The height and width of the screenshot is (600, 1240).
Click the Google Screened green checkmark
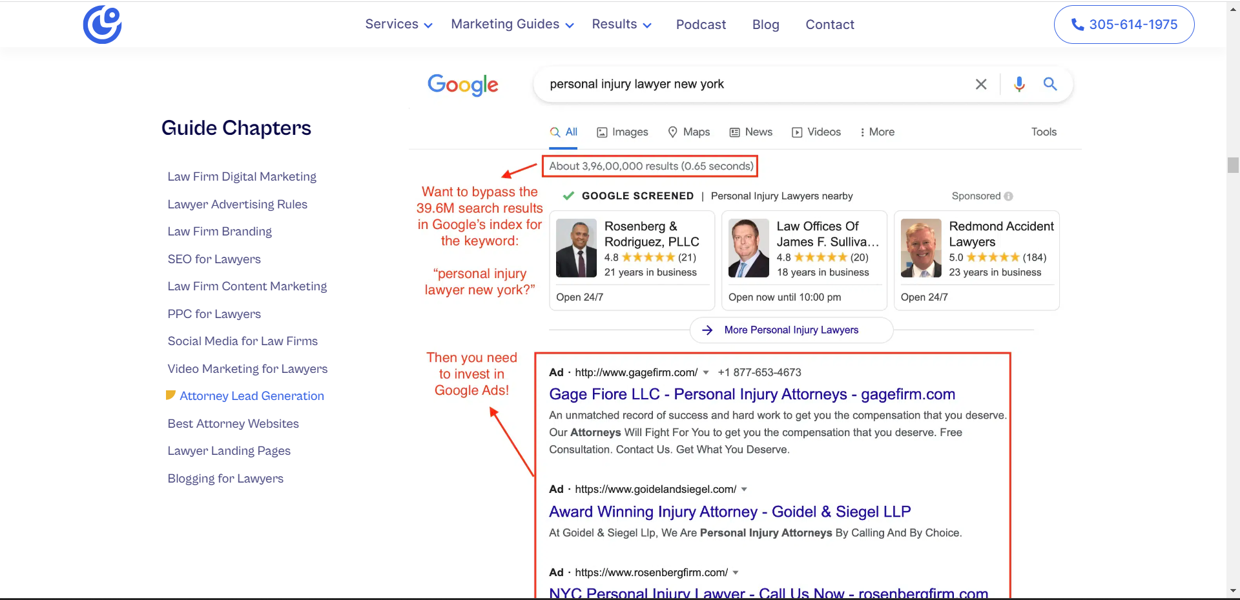pos(568,196)
